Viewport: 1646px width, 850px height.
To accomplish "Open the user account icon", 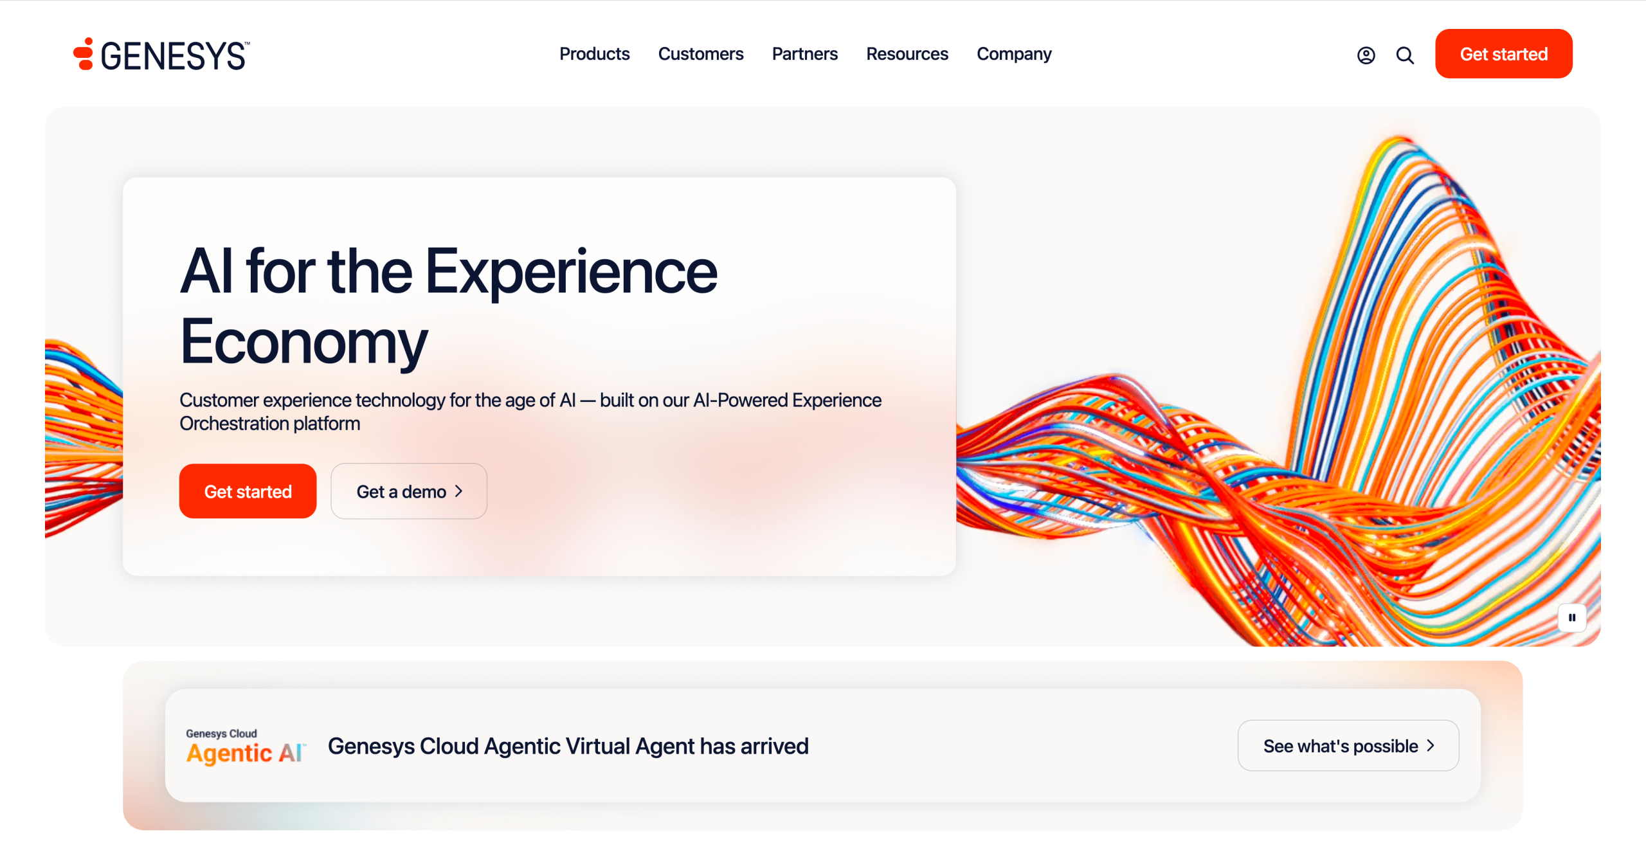I will pos(1366,55).
